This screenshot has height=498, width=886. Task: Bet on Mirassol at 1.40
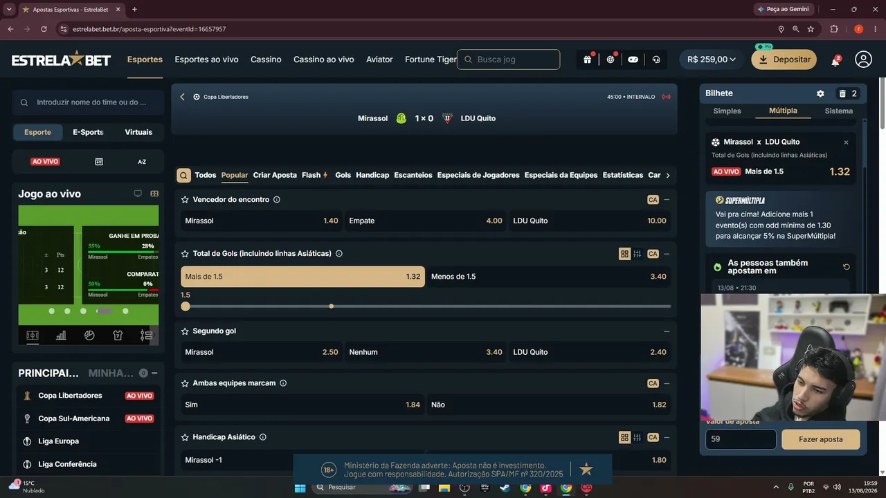tap(262, 221)
